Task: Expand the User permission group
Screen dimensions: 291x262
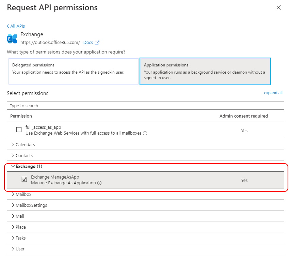Action: (x=145, y=249)
